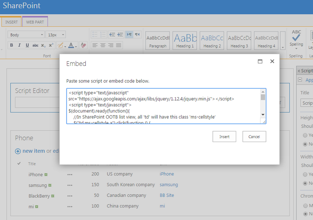Image resolution: width=313 pixels, height=220 pixels.
Task: Click the SharePoint logo text
Action: tap(22, 5)
